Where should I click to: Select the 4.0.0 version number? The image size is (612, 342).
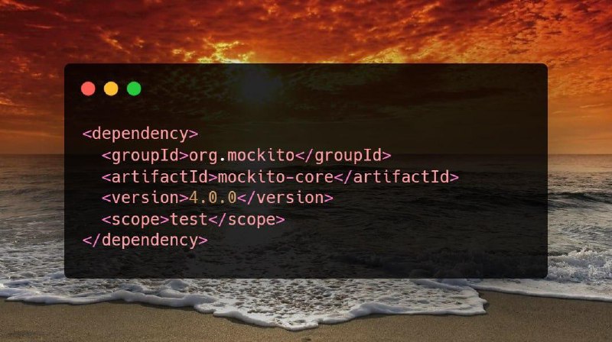213,198
